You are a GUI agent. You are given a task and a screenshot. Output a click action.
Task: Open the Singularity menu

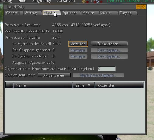pyautogui.click(x=41, y=1)
